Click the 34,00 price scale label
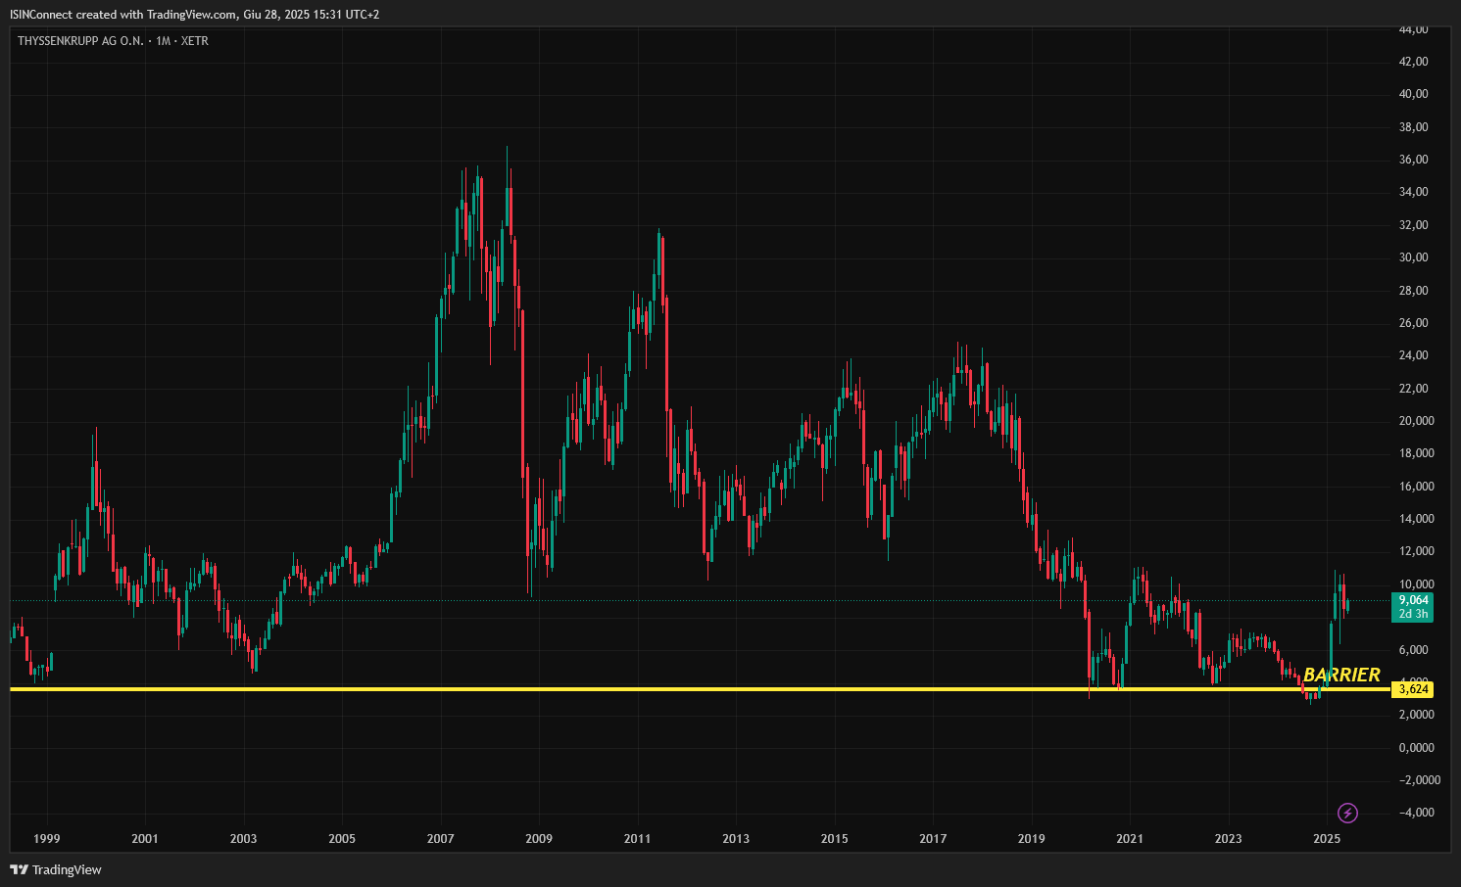This screenshot has height=887, width=1461. point(1414,192)
